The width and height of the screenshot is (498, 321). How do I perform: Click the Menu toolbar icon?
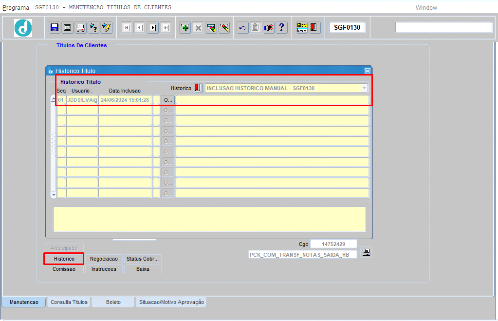point(302,28)
